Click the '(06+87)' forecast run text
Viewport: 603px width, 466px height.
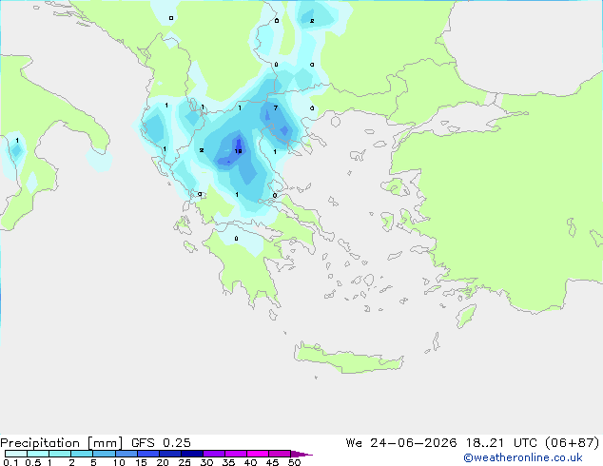573,443
